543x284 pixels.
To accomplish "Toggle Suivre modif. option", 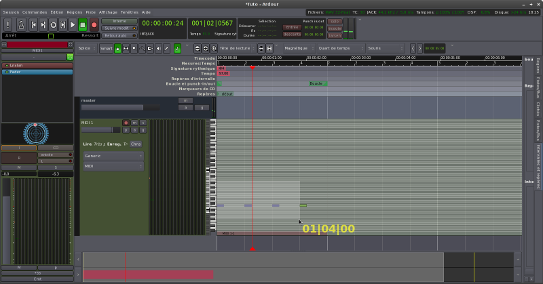I will (x=119, y=28).
